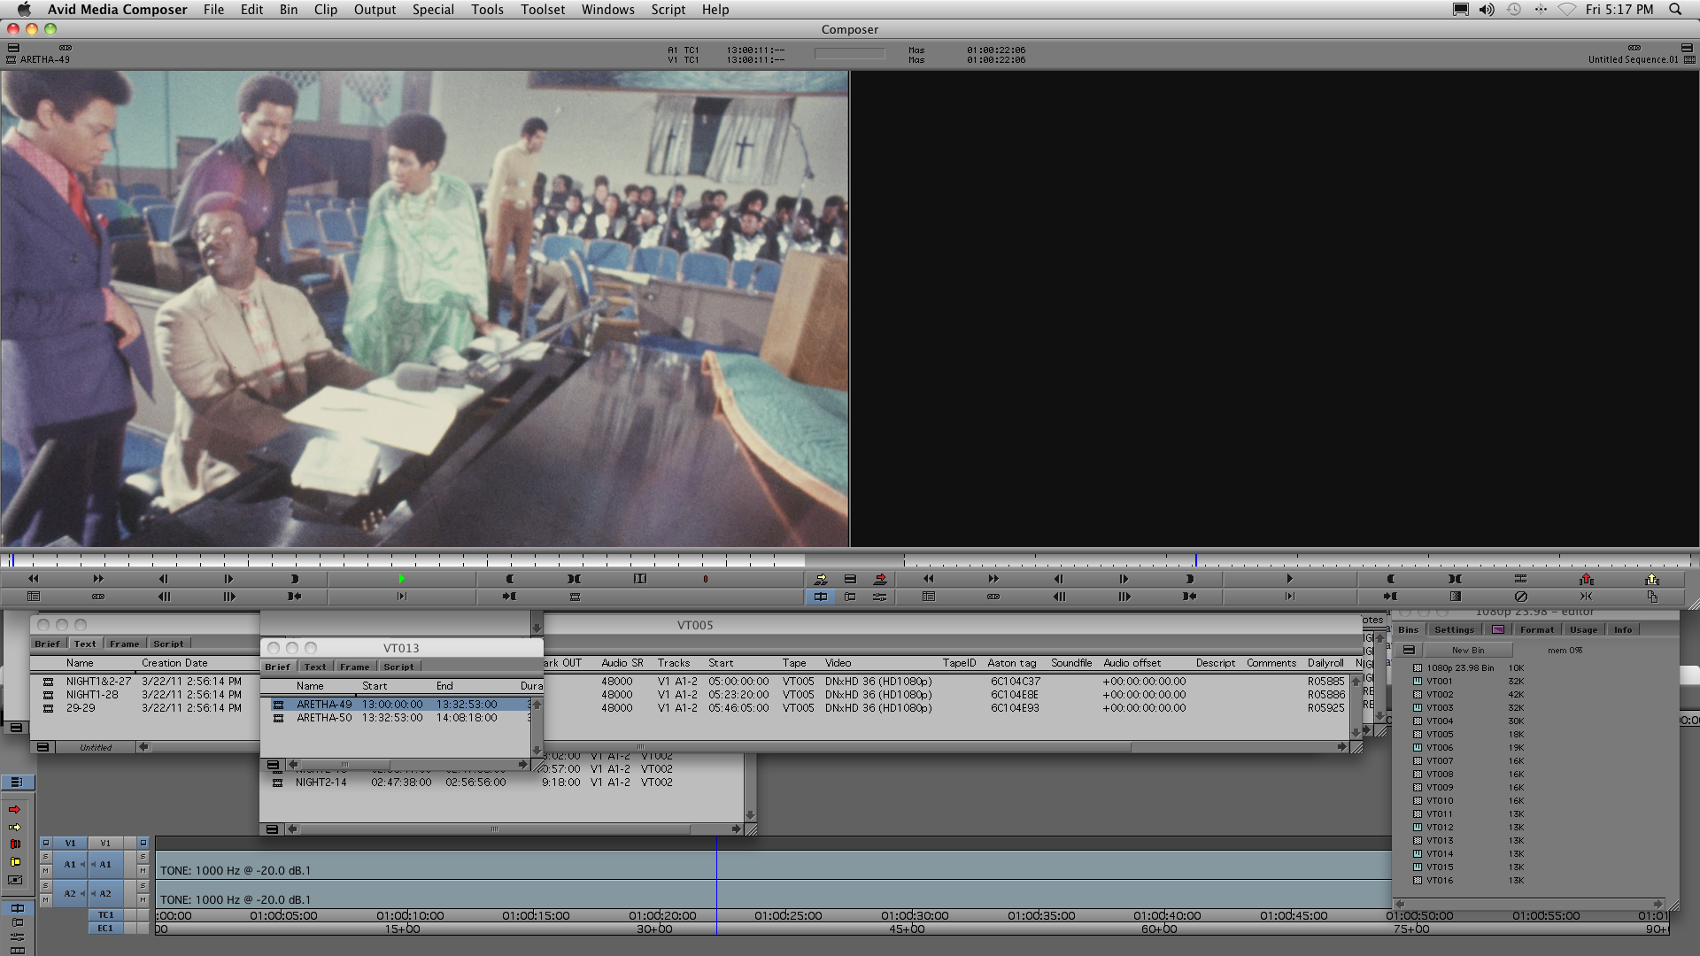The image size is (1700, 956).
Task: Select the ARETHA-50 clip in VT013 bin
Action: click(324, 718)
